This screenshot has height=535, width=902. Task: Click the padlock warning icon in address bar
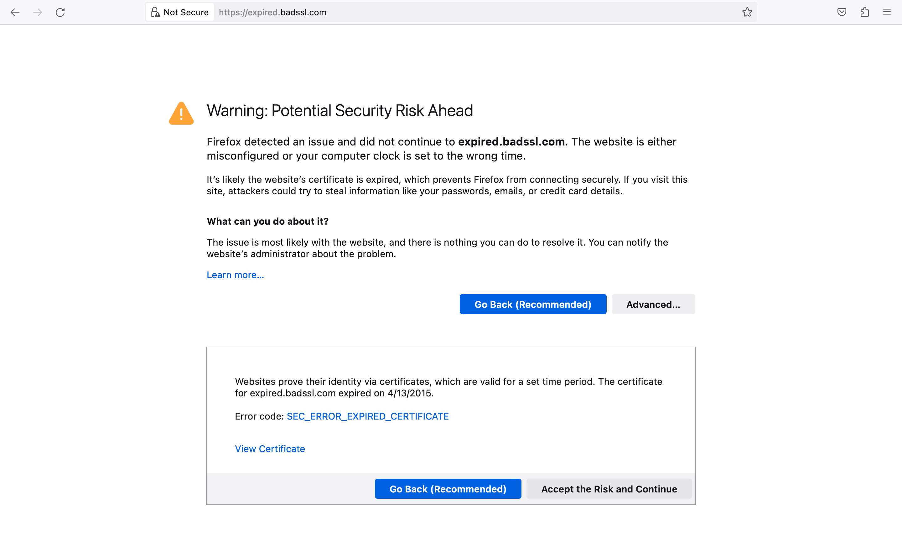click(x=155, y=12)
